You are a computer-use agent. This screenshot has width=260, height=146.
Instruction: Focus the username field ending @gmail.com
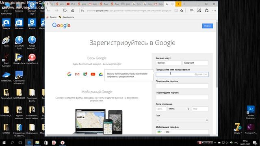pos(182,74)
